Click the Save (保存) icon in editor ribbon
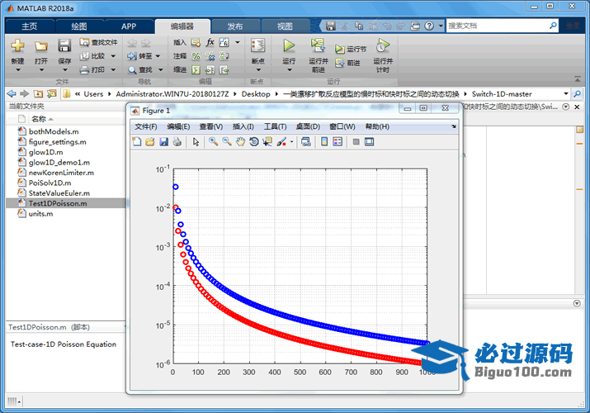The height and width of the screenshot is (413, 590). pos(64,50)
